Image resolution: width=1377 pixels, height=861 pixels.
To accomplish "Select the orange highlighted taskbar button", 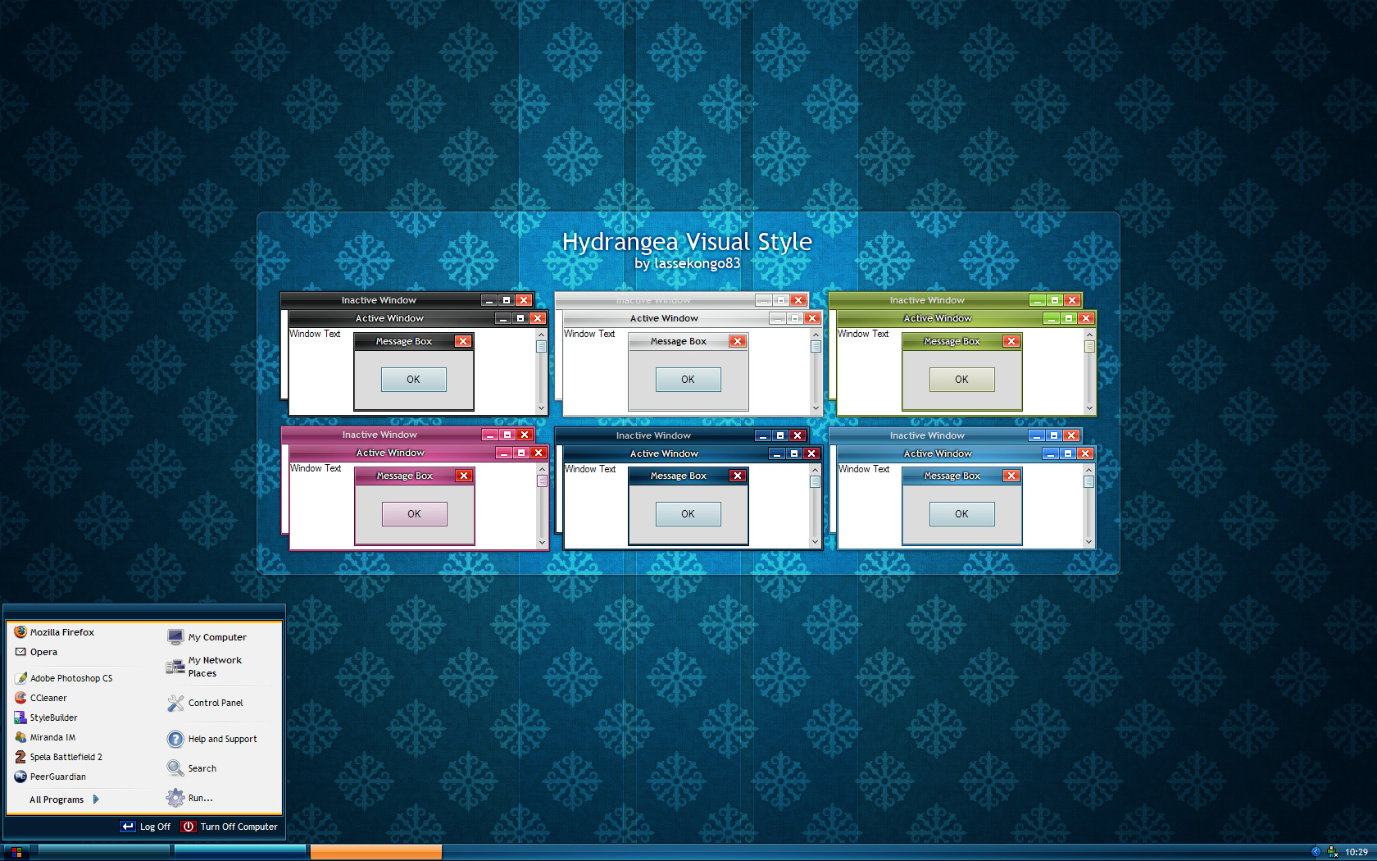I will click(376, 853).
